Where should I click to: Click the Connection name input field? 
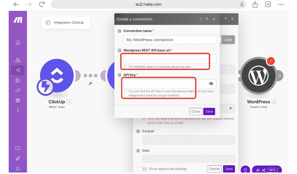[170, 40]
